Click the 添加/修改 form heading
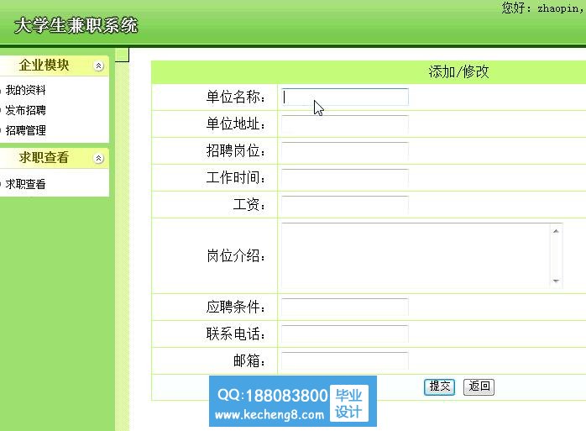 (458, 71)
